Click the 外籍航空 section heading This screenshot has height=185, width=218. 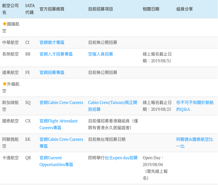pos(11,88)
